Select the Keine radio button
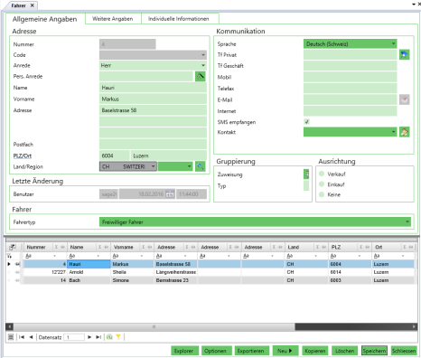 point(322,194)
